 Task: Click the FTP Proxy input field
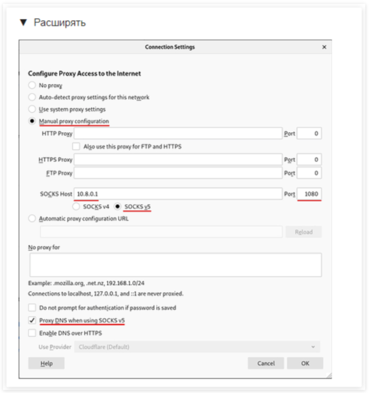[x=178, y=173]
